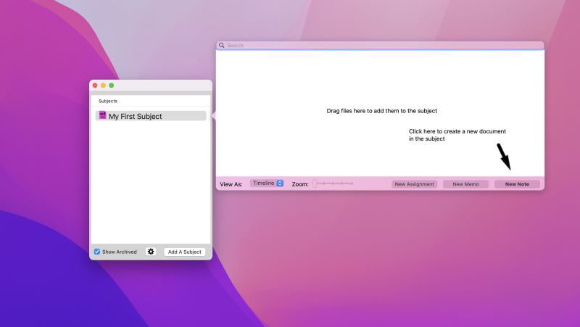Create a New Note
580x327 pixels.
517,184
